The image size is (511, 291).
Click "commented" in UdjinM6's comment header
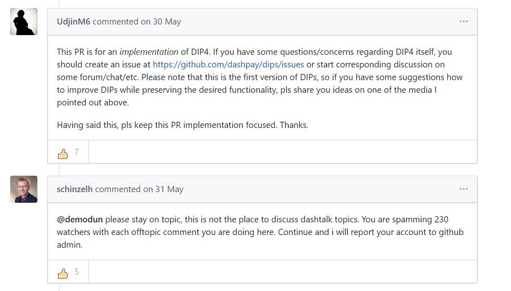pyautogui.click(x=115, y=22)
